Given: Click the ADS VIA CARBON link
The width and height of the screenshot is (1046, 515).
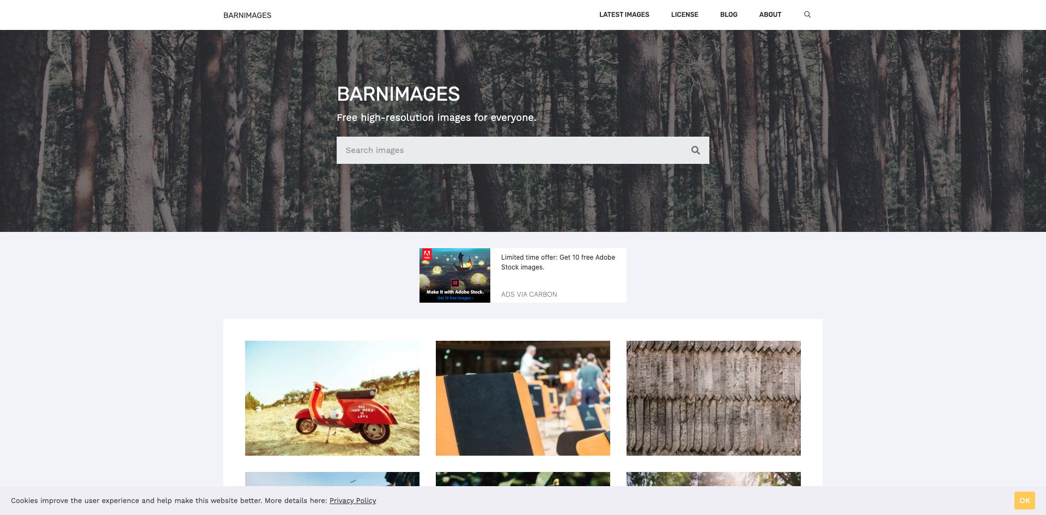Looking at the screenshot, I should click(529, 295).
